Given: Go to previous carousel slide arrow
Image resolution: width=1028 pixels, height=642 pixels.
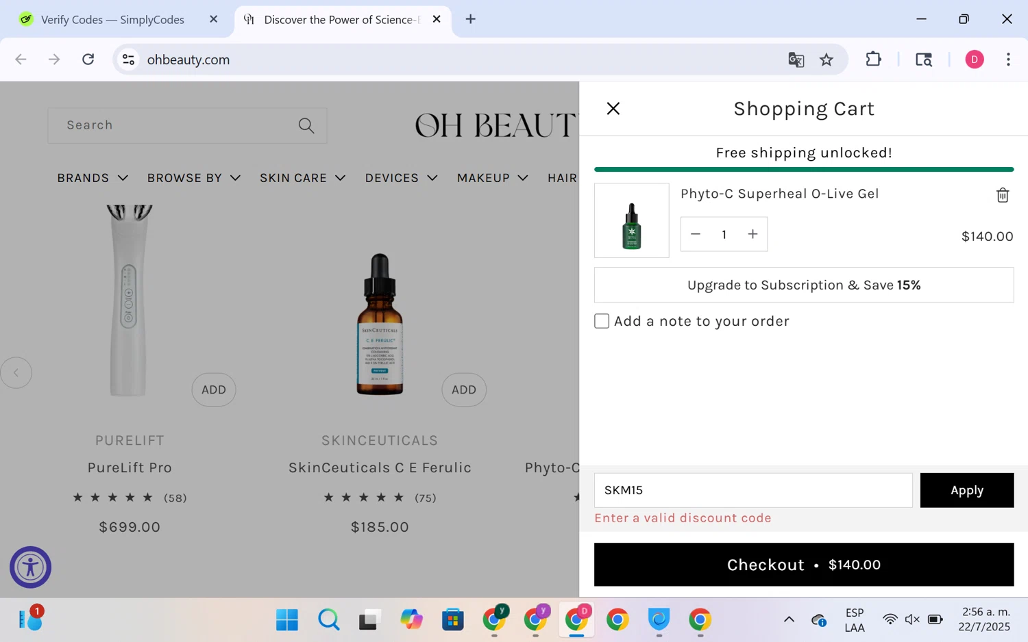Looking at the screenshot, I should point(16,373).
